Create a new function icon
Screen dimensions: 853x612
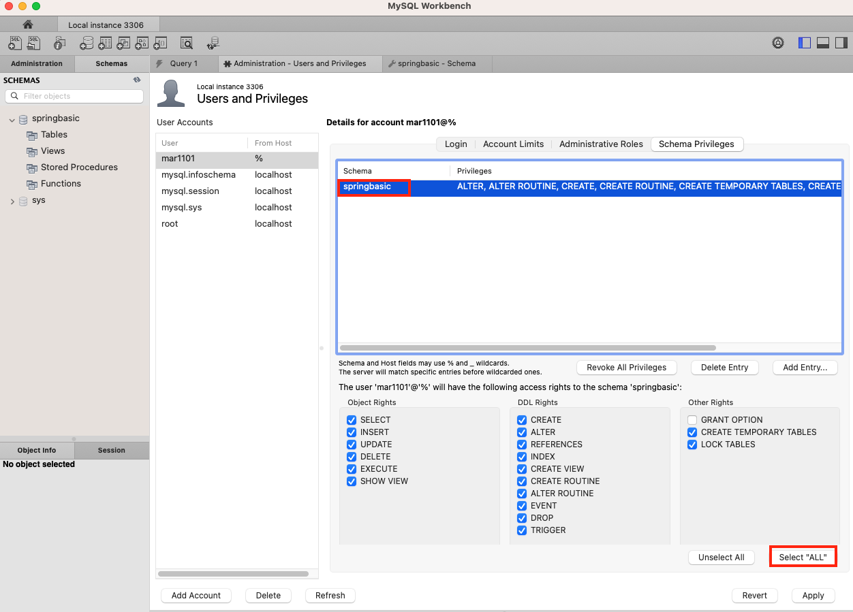[x=160, y=43]
